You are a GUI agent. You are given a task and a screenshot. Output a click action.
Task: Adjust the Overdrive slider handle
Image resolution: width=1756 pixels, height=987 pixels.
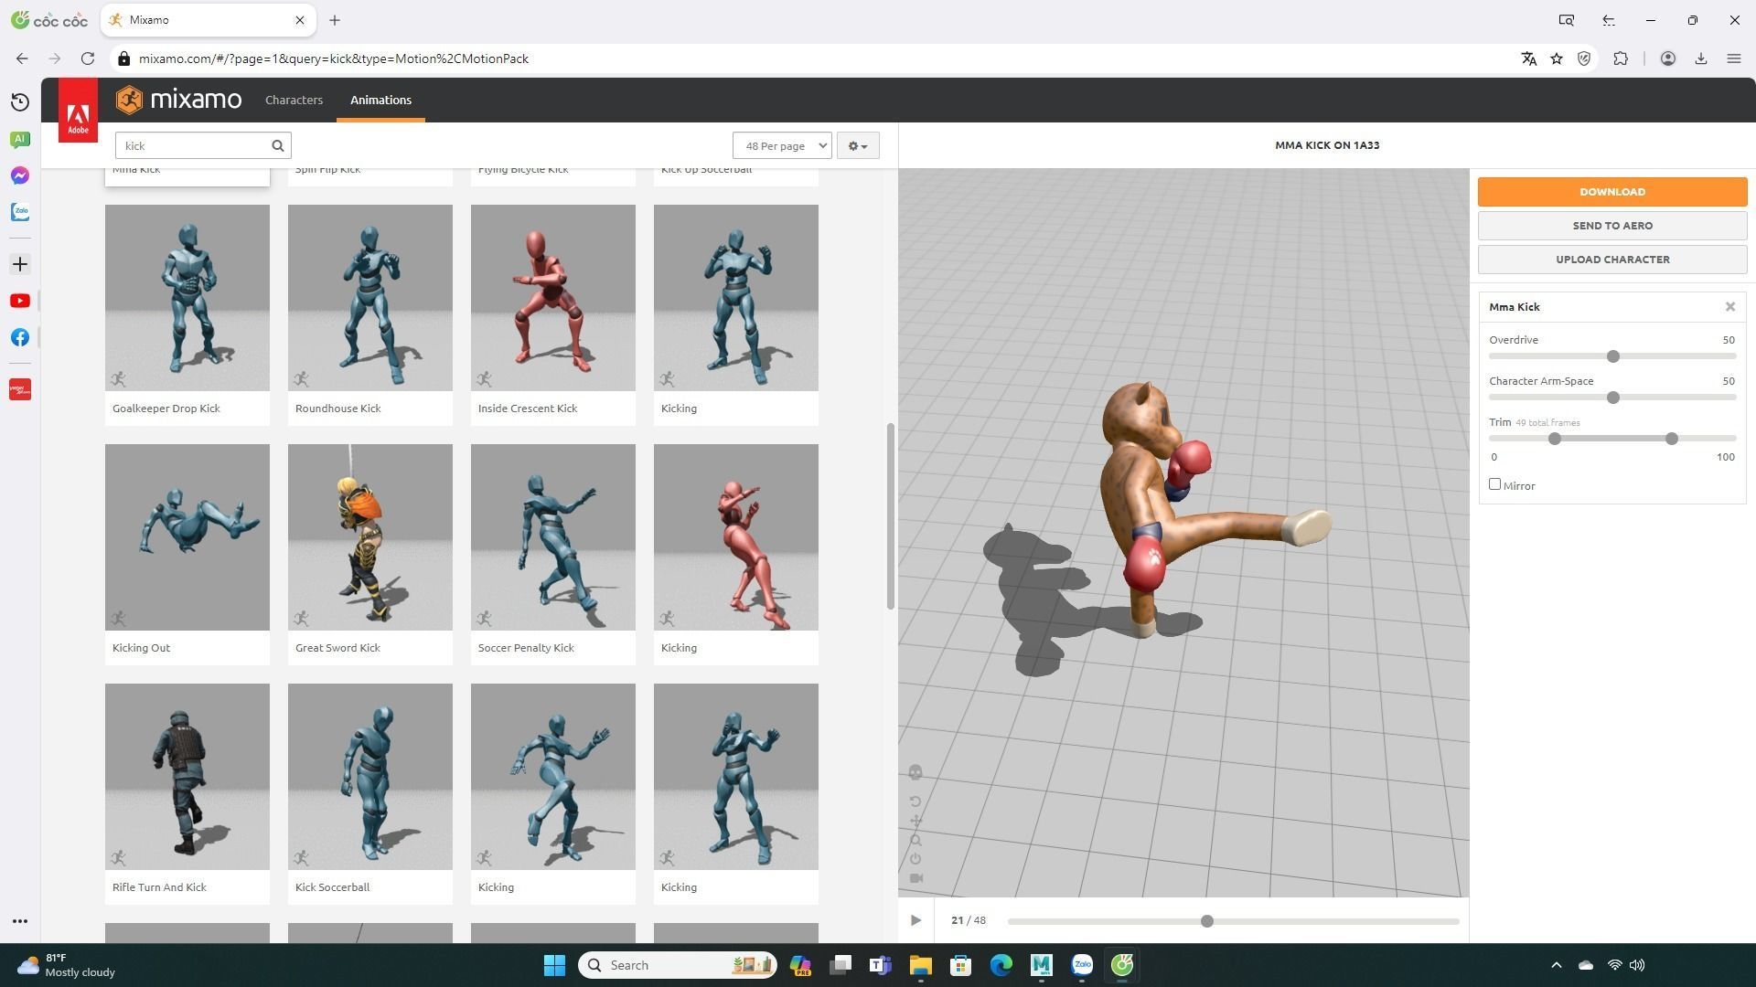pos(1613,356)
